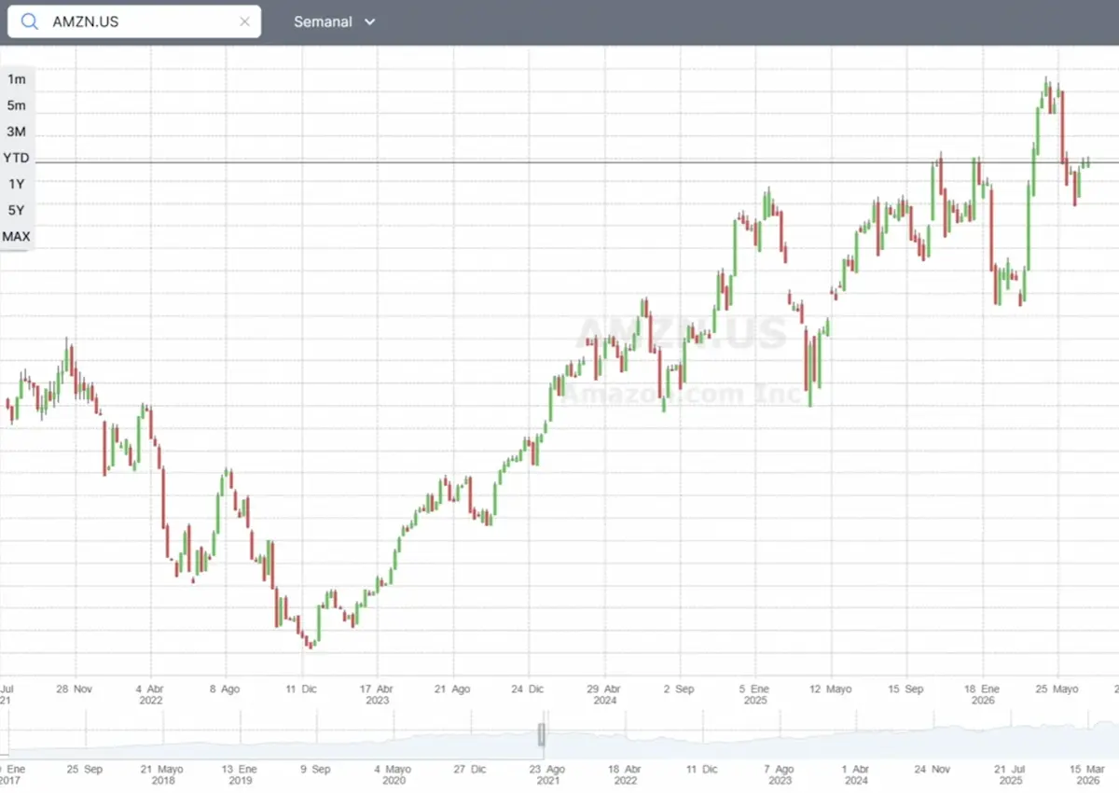1119x793 pixels.
Task: Click the AMZN.US watermark on chart
Action: [682, 333]
